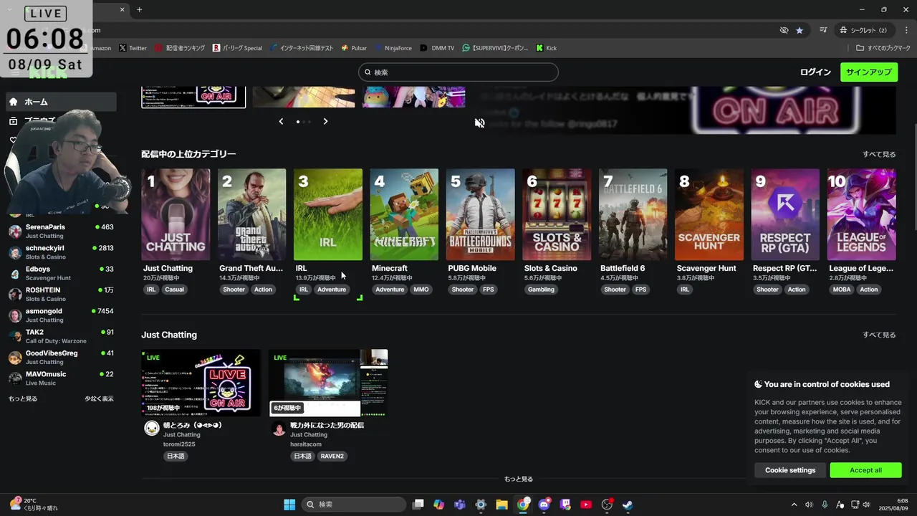Click MMO tag under Minecraft
The height and width of the screenshot is (516, 917).
pyautogui.click(x=421, y=290)
